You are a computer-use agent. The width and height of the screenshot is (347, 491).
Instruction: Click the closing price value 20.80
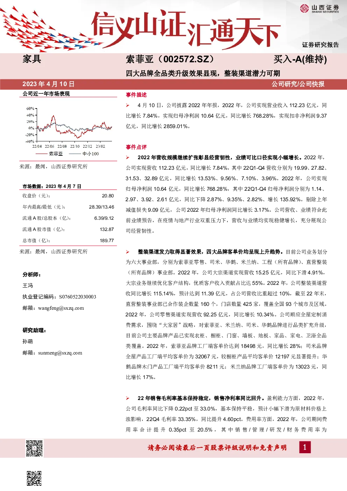(108, 196)
